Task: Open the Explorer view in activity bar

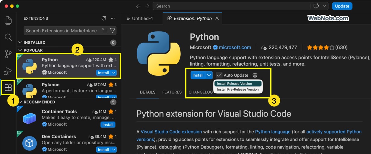Action: pyautogui.click(x=8, y=20)
